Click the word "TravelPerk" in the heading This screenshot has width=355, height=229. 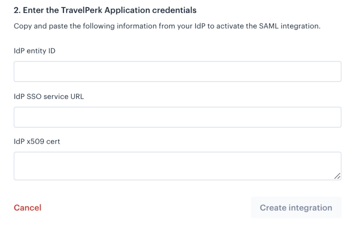82,10
